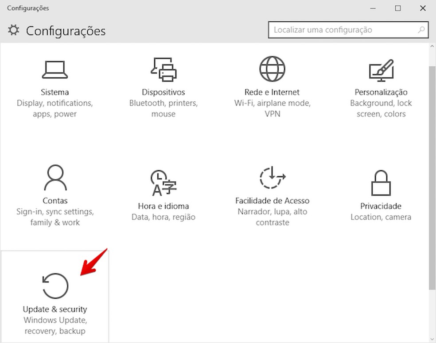
Task: Open the Contas person icon
Action: click(x=55, y=177)
